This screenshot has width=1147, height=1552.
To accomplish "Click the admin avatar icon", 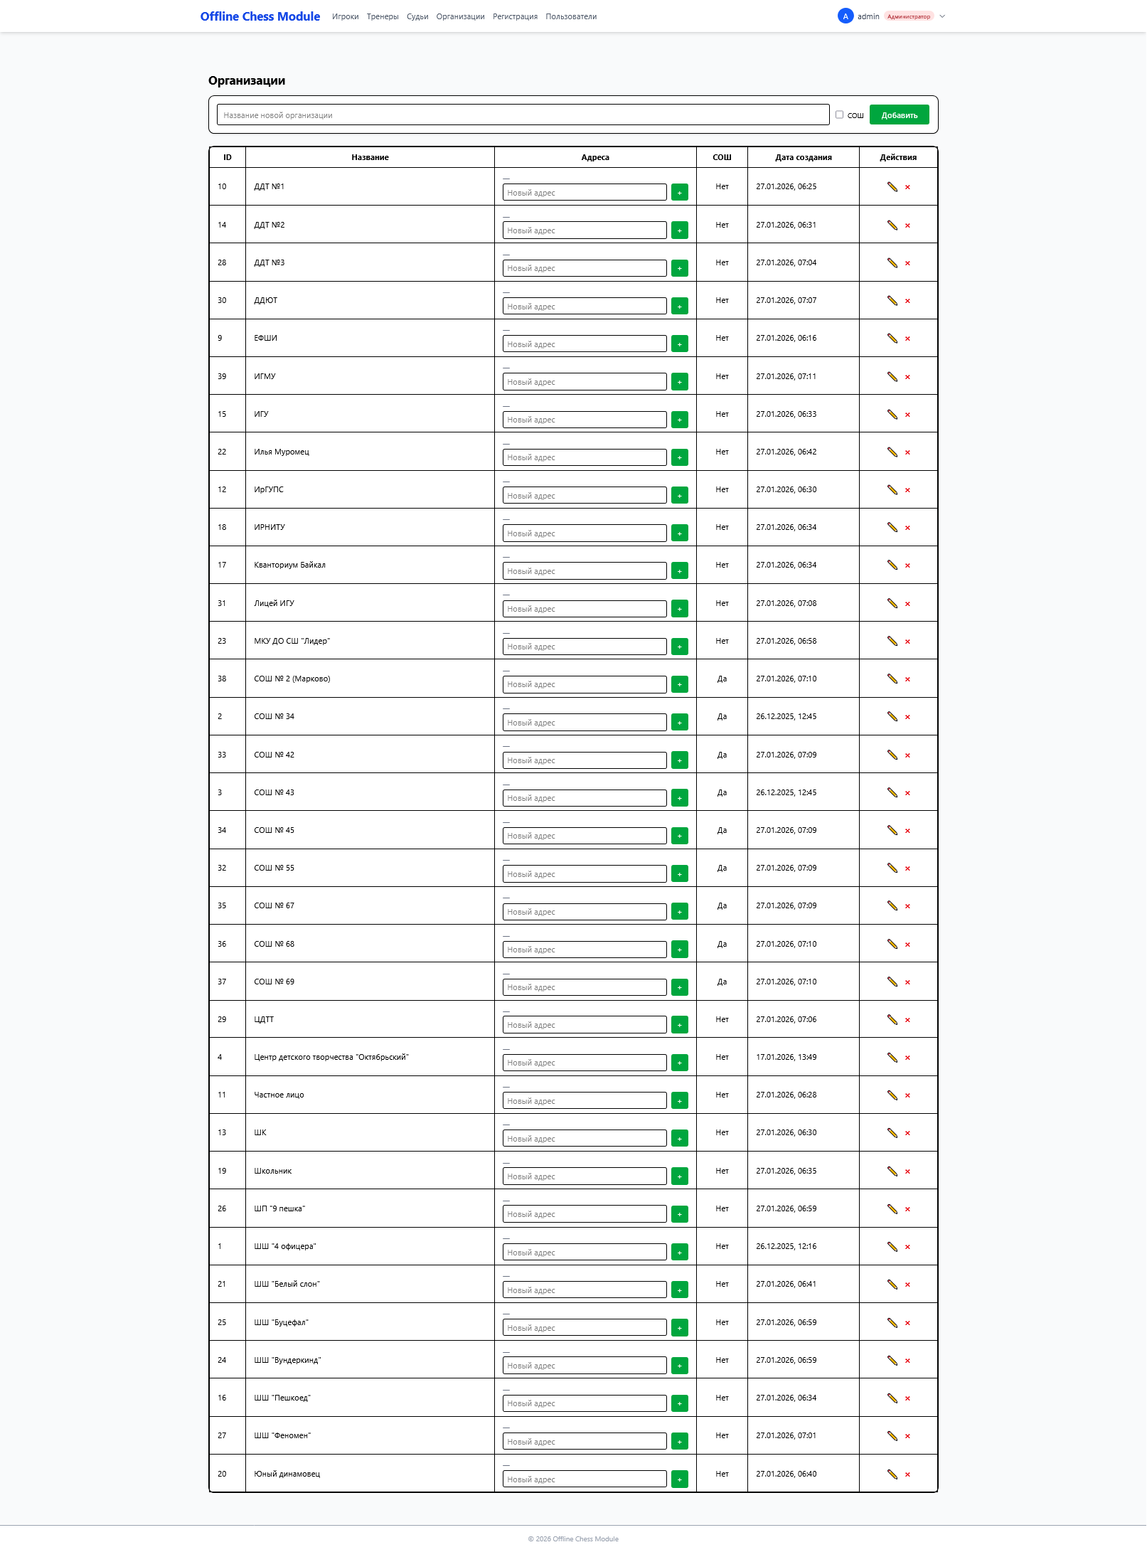I will click(x=845, y=16).
